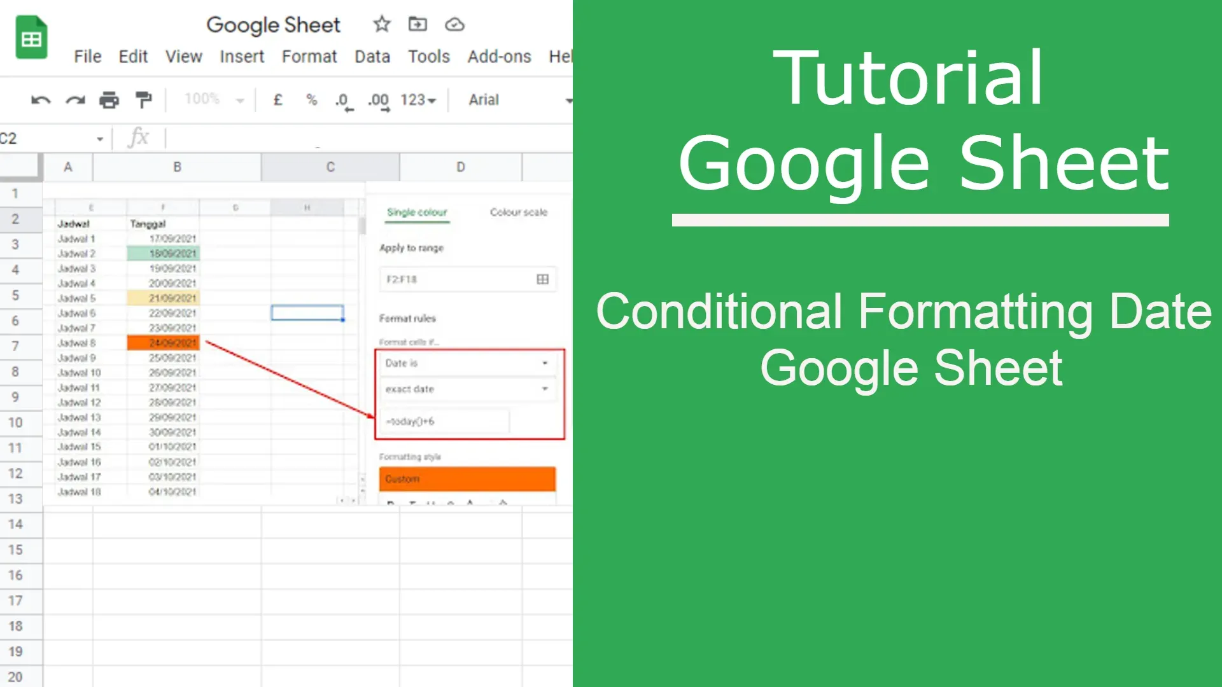
Task: Open the Edit menu
Action: click(133, 57)
